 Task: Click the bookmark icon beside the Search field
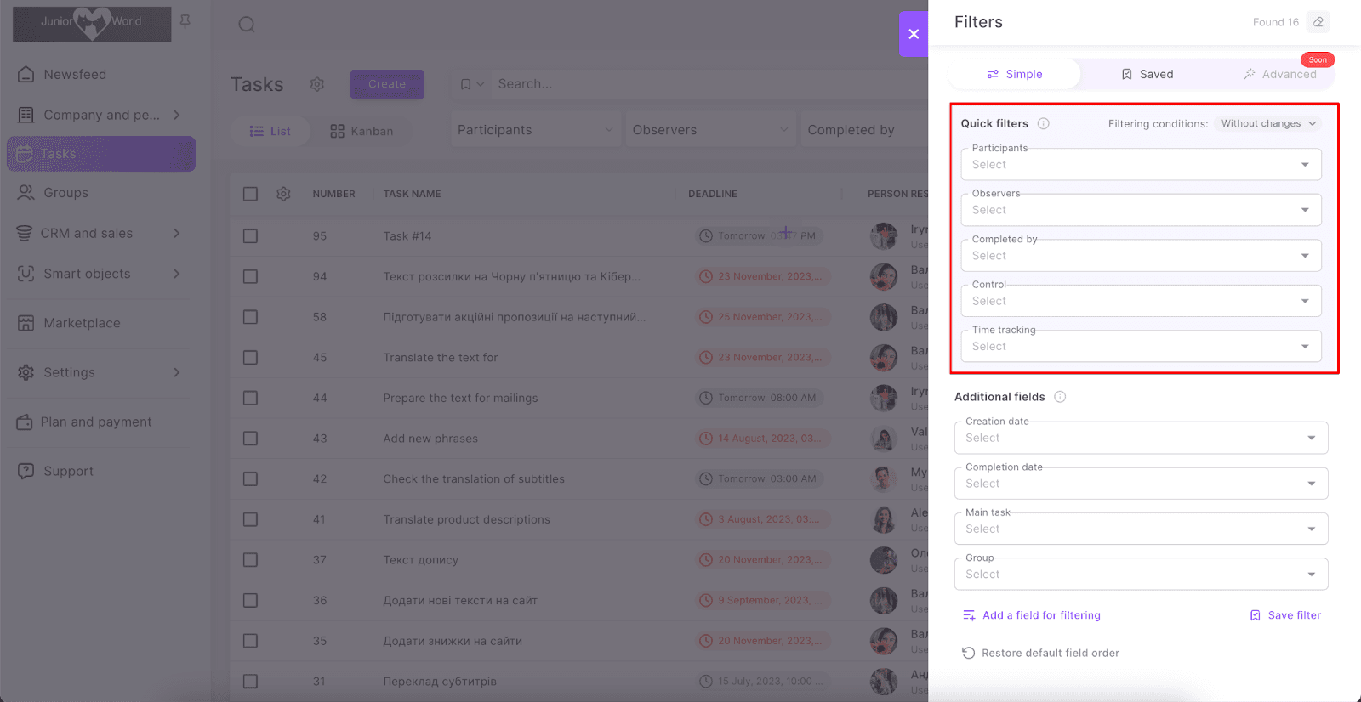[x=465, y=84]
